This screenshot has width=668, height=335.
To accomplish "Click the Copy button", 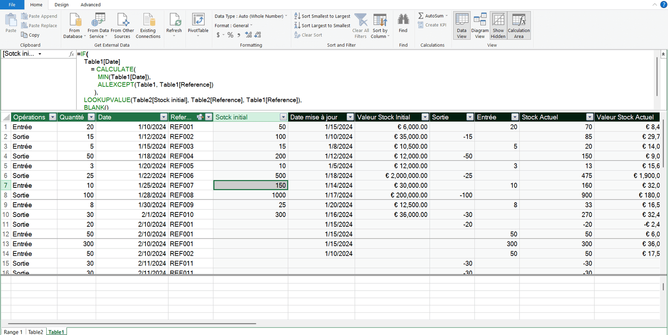I will [x=31, y=35].
